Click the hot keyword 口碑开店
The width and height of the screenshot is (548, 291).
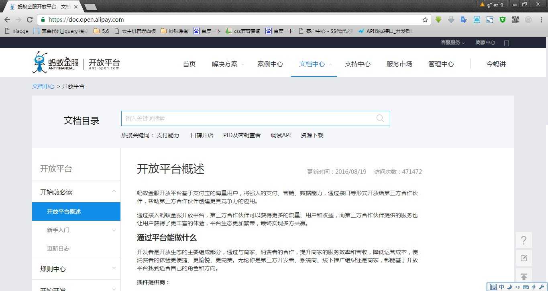point(202,135)
